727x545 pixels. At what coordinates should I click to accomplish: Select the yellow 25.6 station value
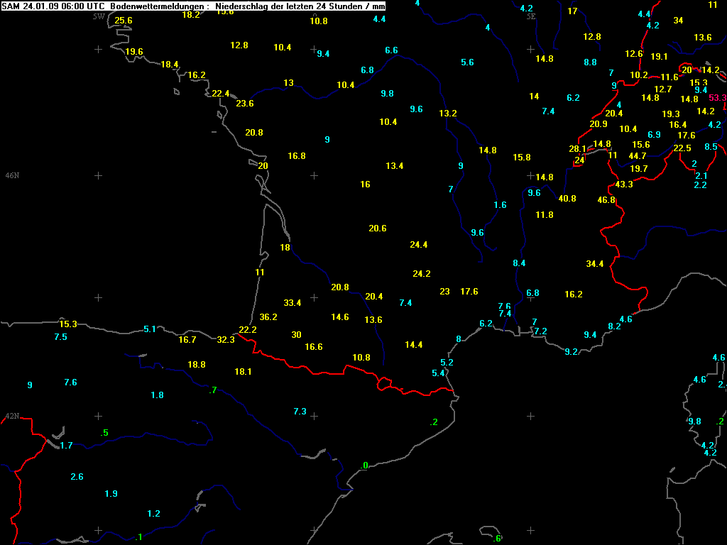(x=124, y=21)
